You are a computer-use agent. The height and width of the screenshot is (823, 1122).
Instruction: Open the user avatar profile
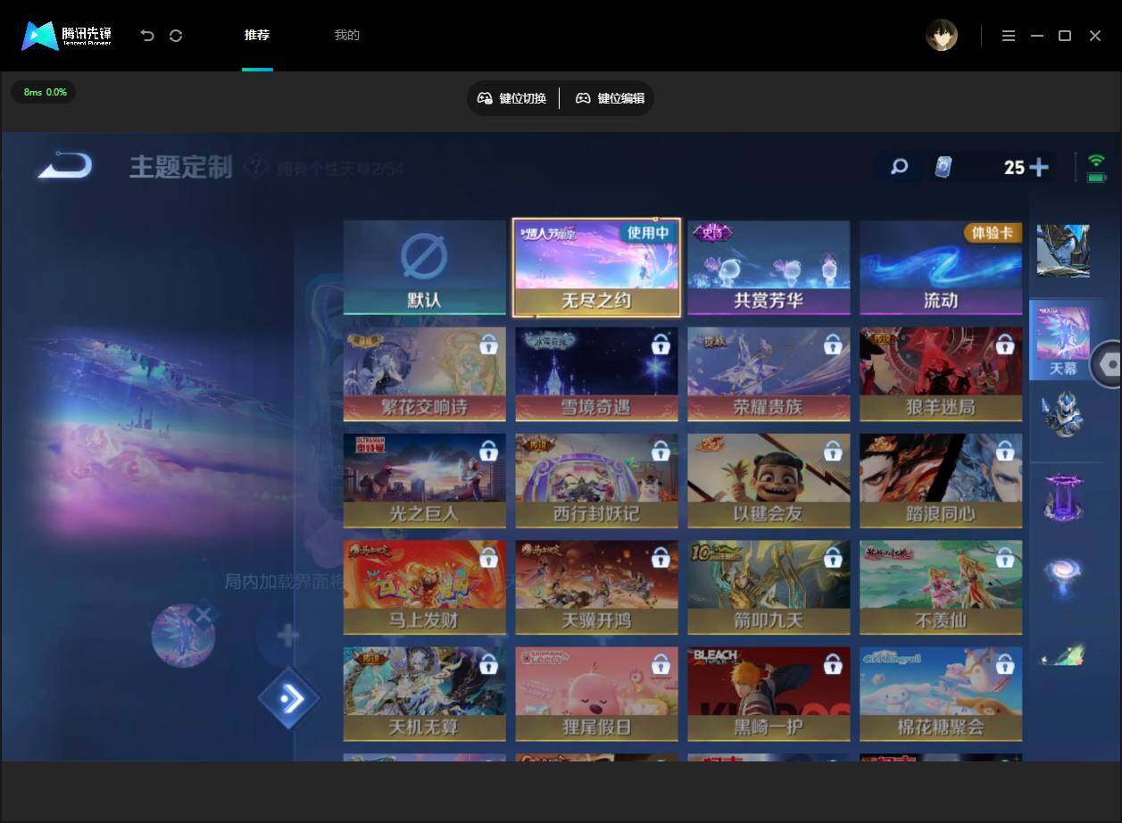[x=942, y=36]
